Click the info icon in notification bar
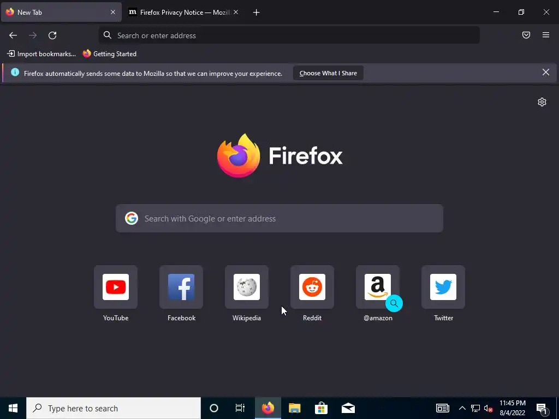 pos(15,73)
